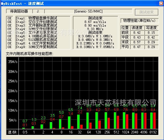Select Step6 4.0K随机读写测试 row
The width and height of the screenshot is (164, 140).
(x=36, y=36)
